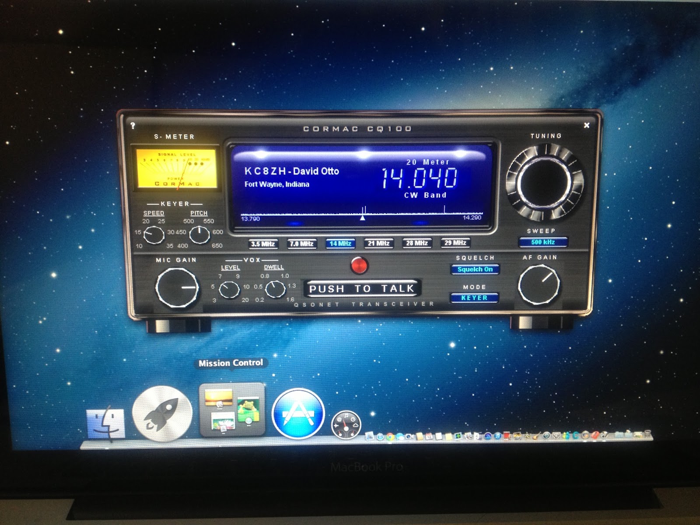Launch the App Store from Dock
This screenshot has width=700, height=525.
(298, 413)
